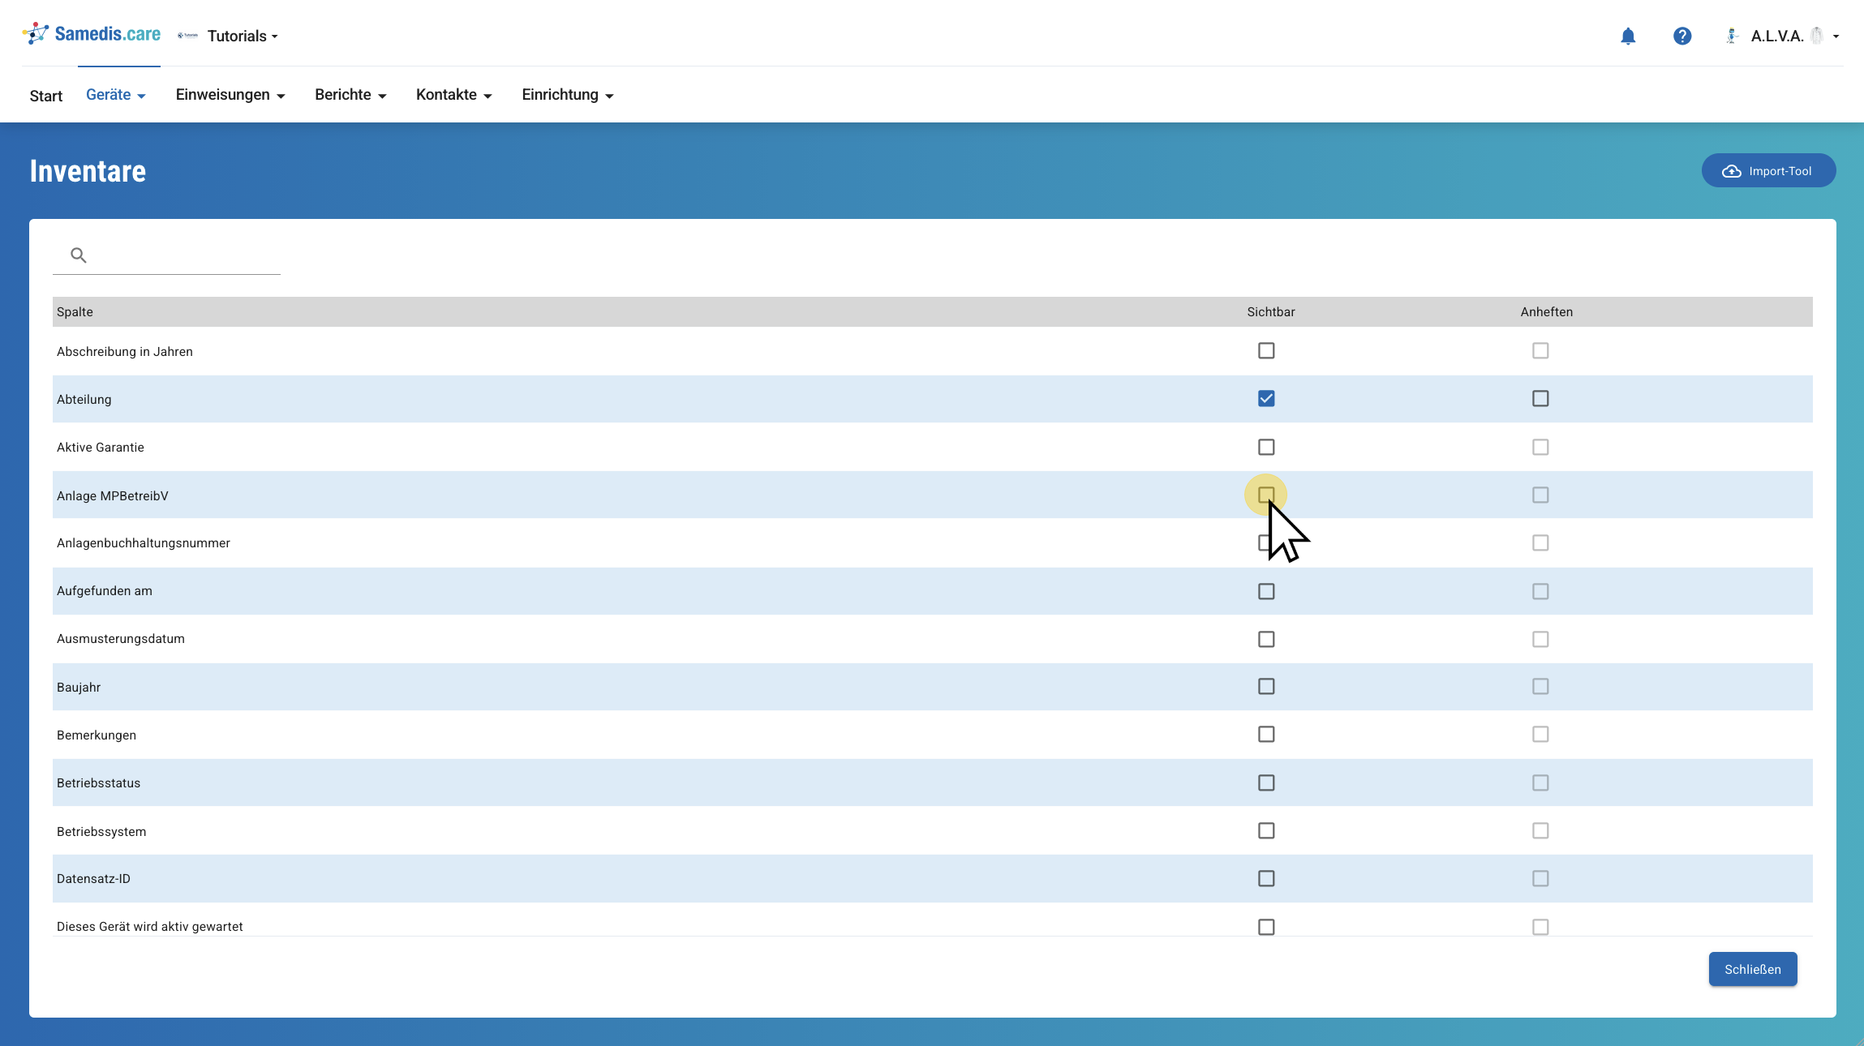Click Anheften checkbox for Aufgefunden am

(1540, 591)
